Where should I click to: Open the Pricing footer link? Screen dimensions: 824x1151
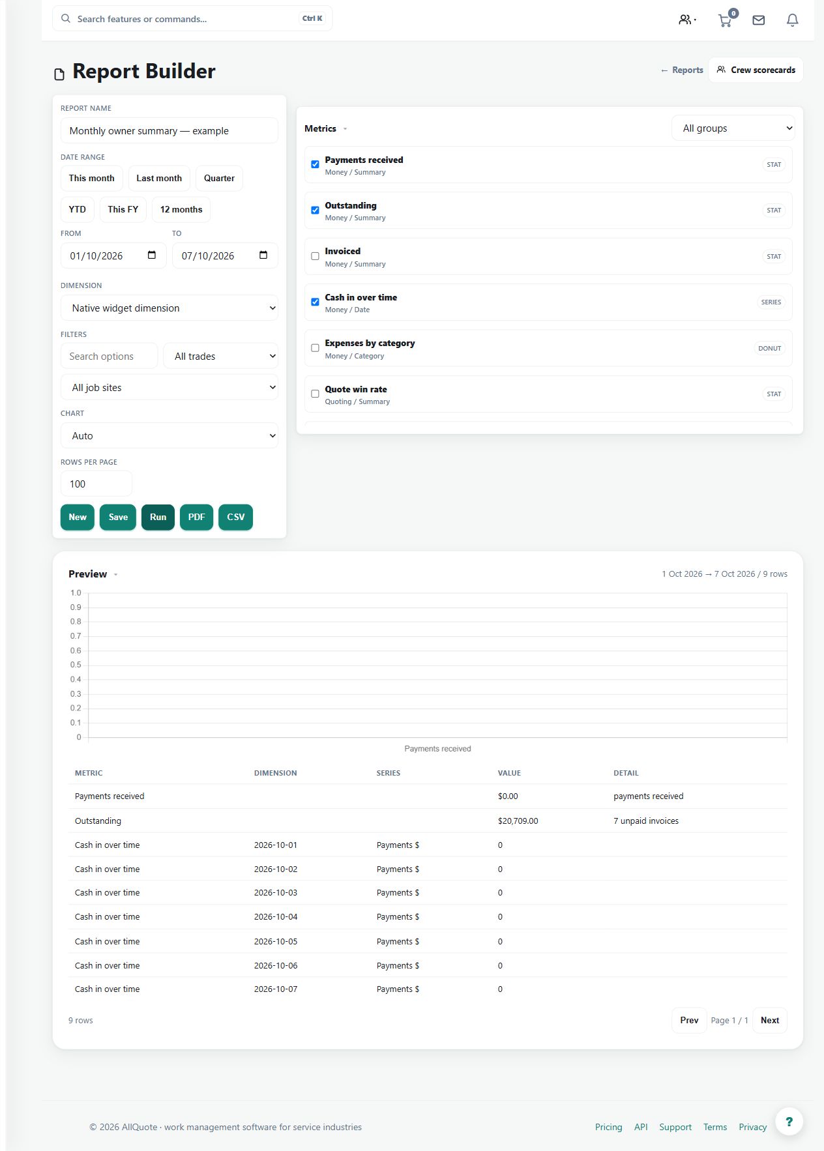pos(608,1127)
